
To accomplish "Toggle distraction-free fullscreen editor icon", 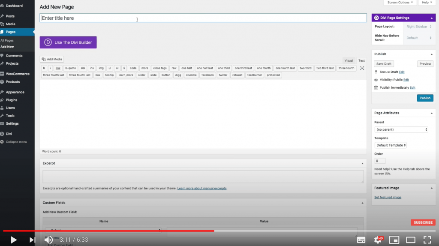I will click(x=362, y=68).
